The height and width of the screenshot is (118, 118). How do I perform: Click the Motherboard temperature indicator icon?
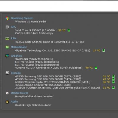click(x=104, y=50)
